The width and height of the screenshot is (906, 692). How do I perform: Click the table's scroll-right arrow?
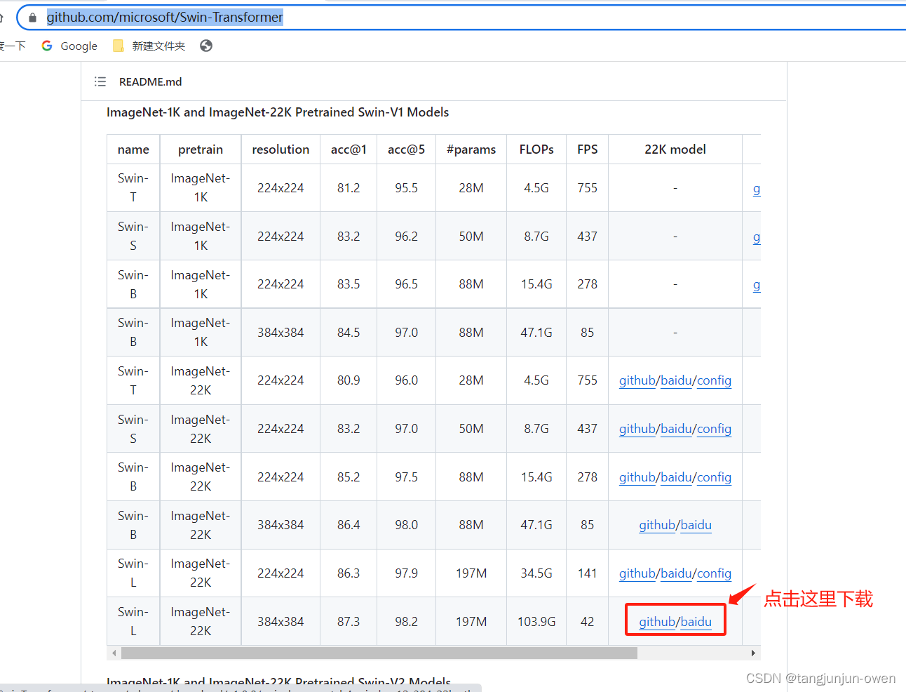pos(753,653)
